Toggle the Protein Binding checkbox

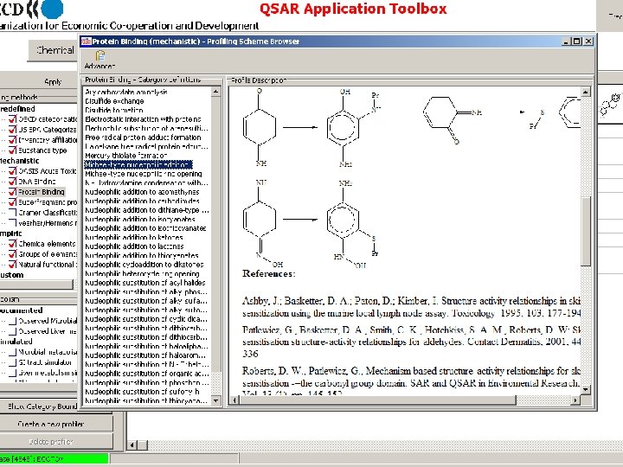12,192
